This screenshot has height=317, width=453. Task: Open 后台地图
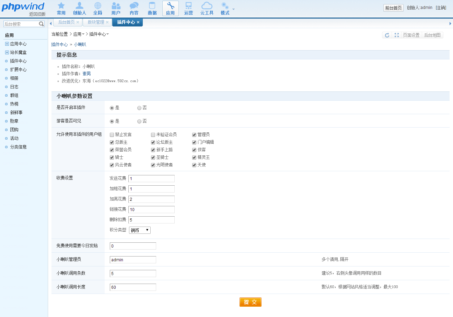point(432,35)
